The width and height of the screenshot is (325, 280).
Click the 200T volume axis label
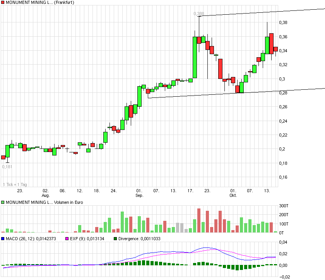[x=284, y=215]
